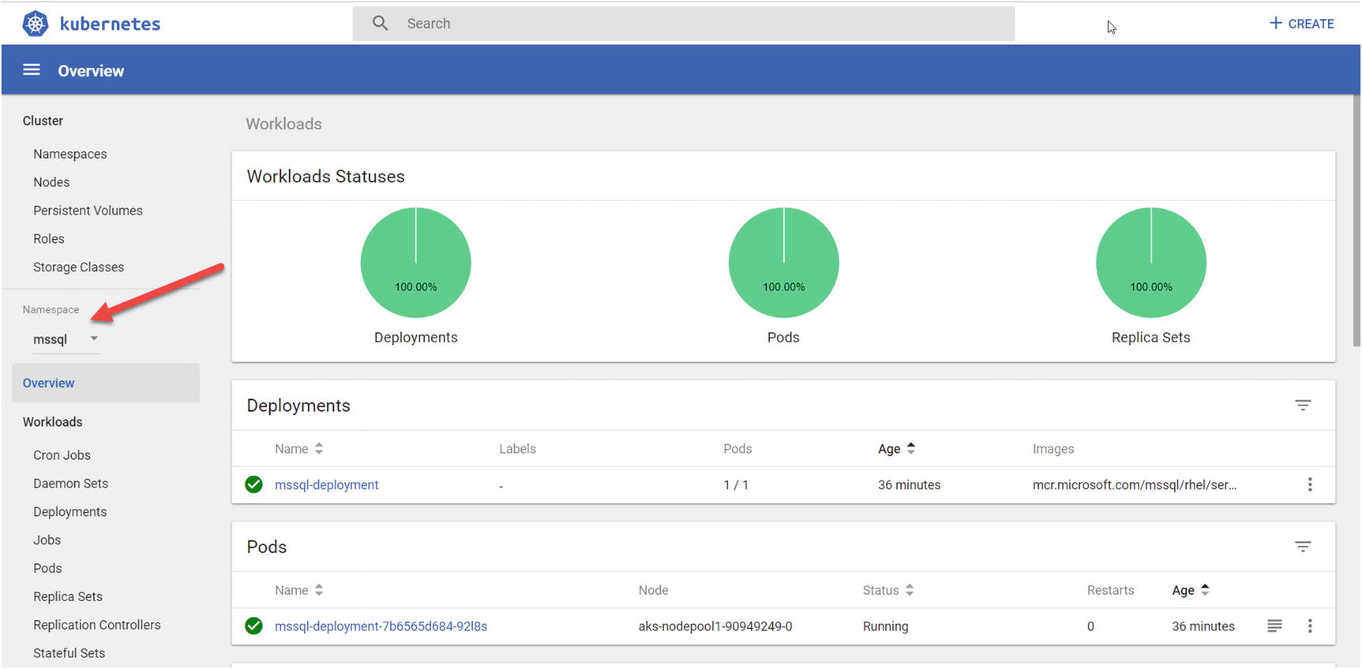Sort Pods by Name arrows
This screenshot has height=669, width=1362.
(319, 589)
